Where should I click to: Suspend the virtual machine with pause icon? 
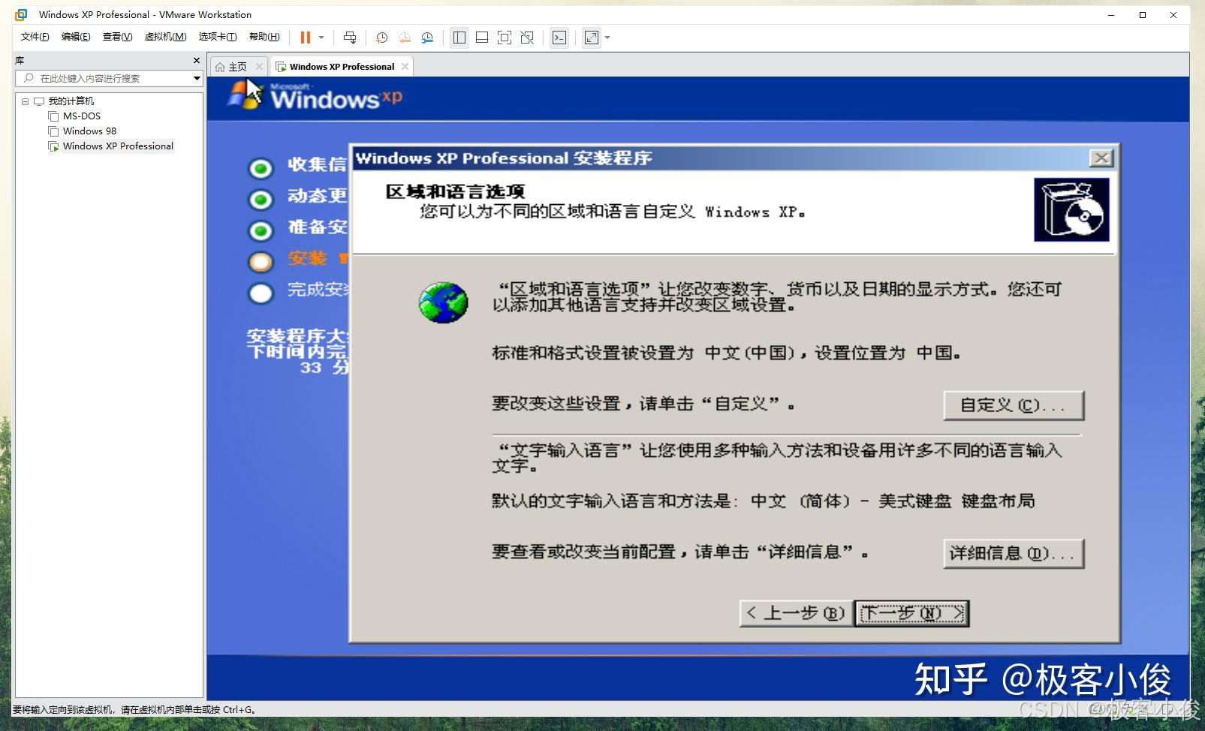click(306, 38)
